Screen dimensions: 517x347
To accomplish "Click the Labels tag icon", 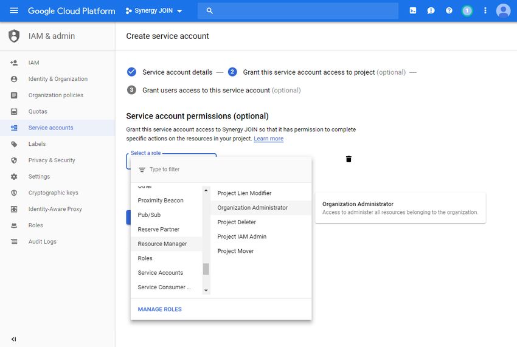I will click(14, 144).
